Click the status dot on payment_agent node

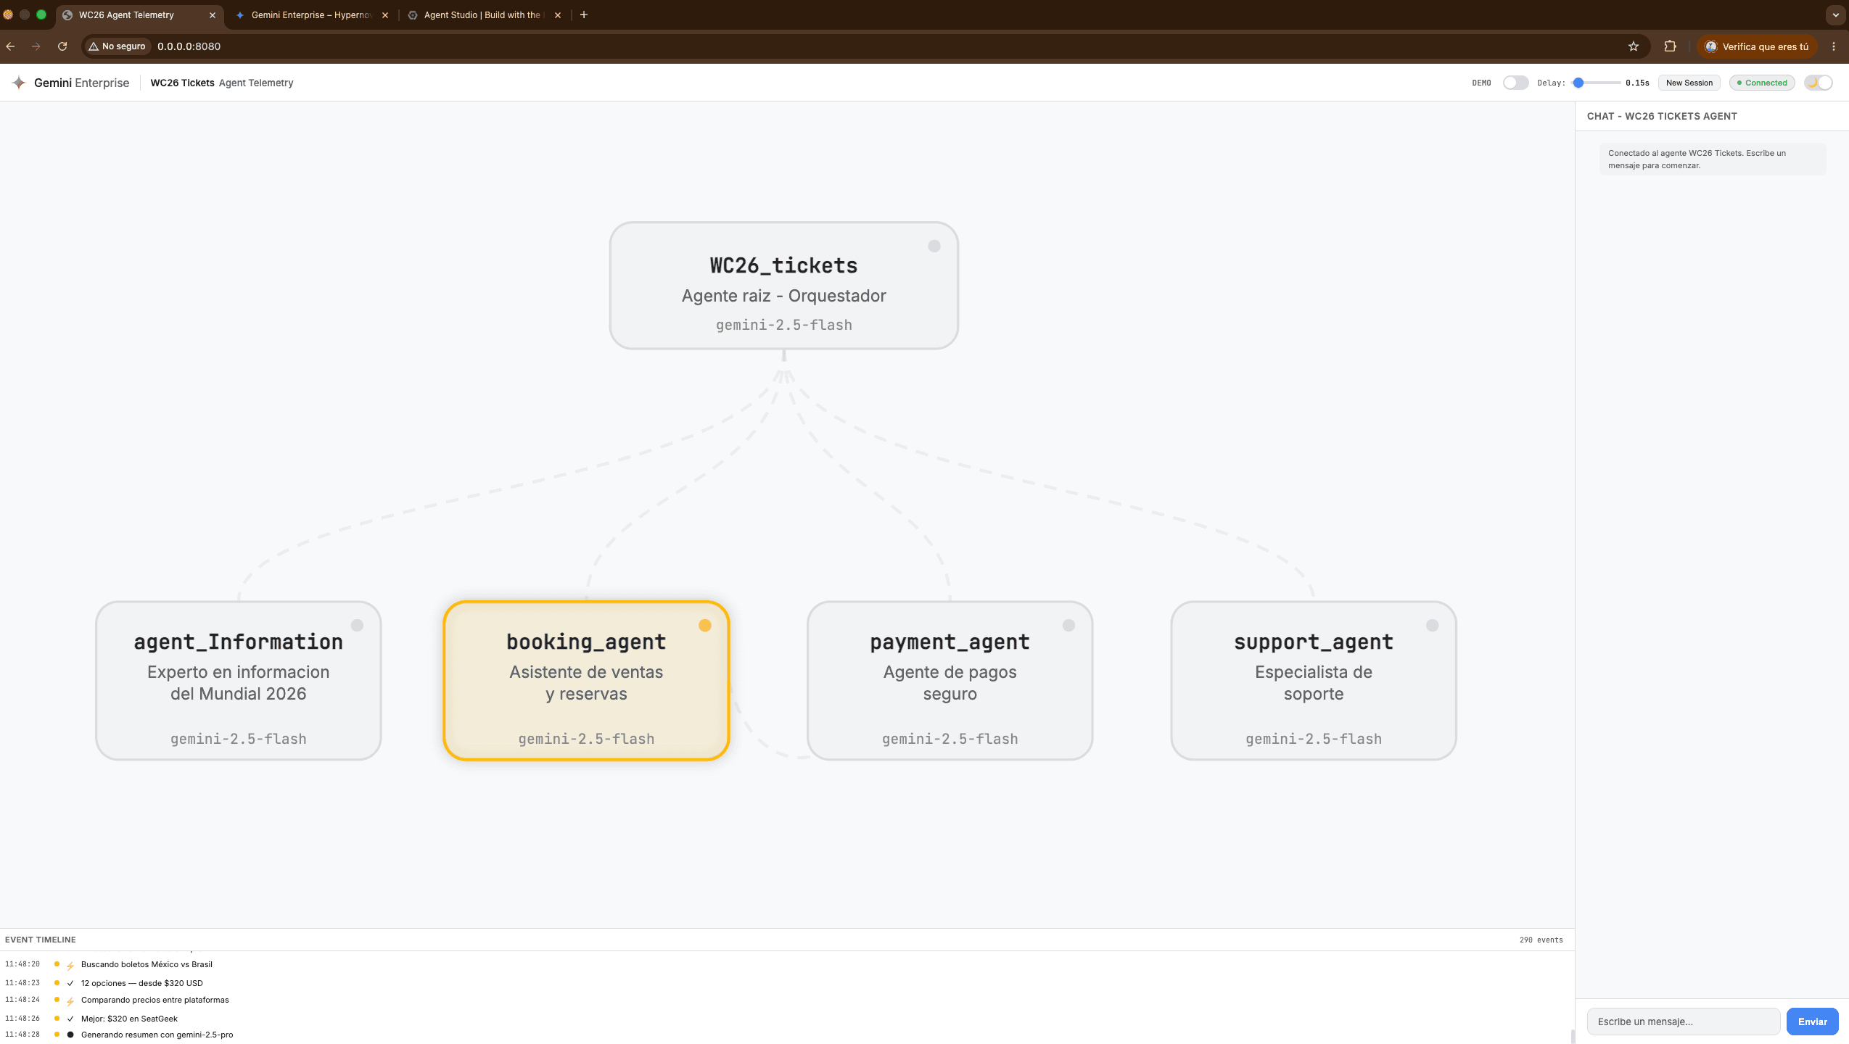[x=1068, y=625]
